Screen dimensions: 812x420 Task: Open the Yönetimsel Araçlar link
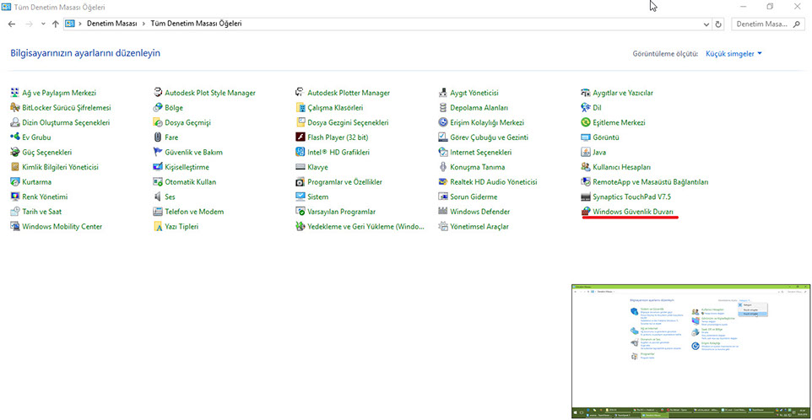click(x=479, y=227)
